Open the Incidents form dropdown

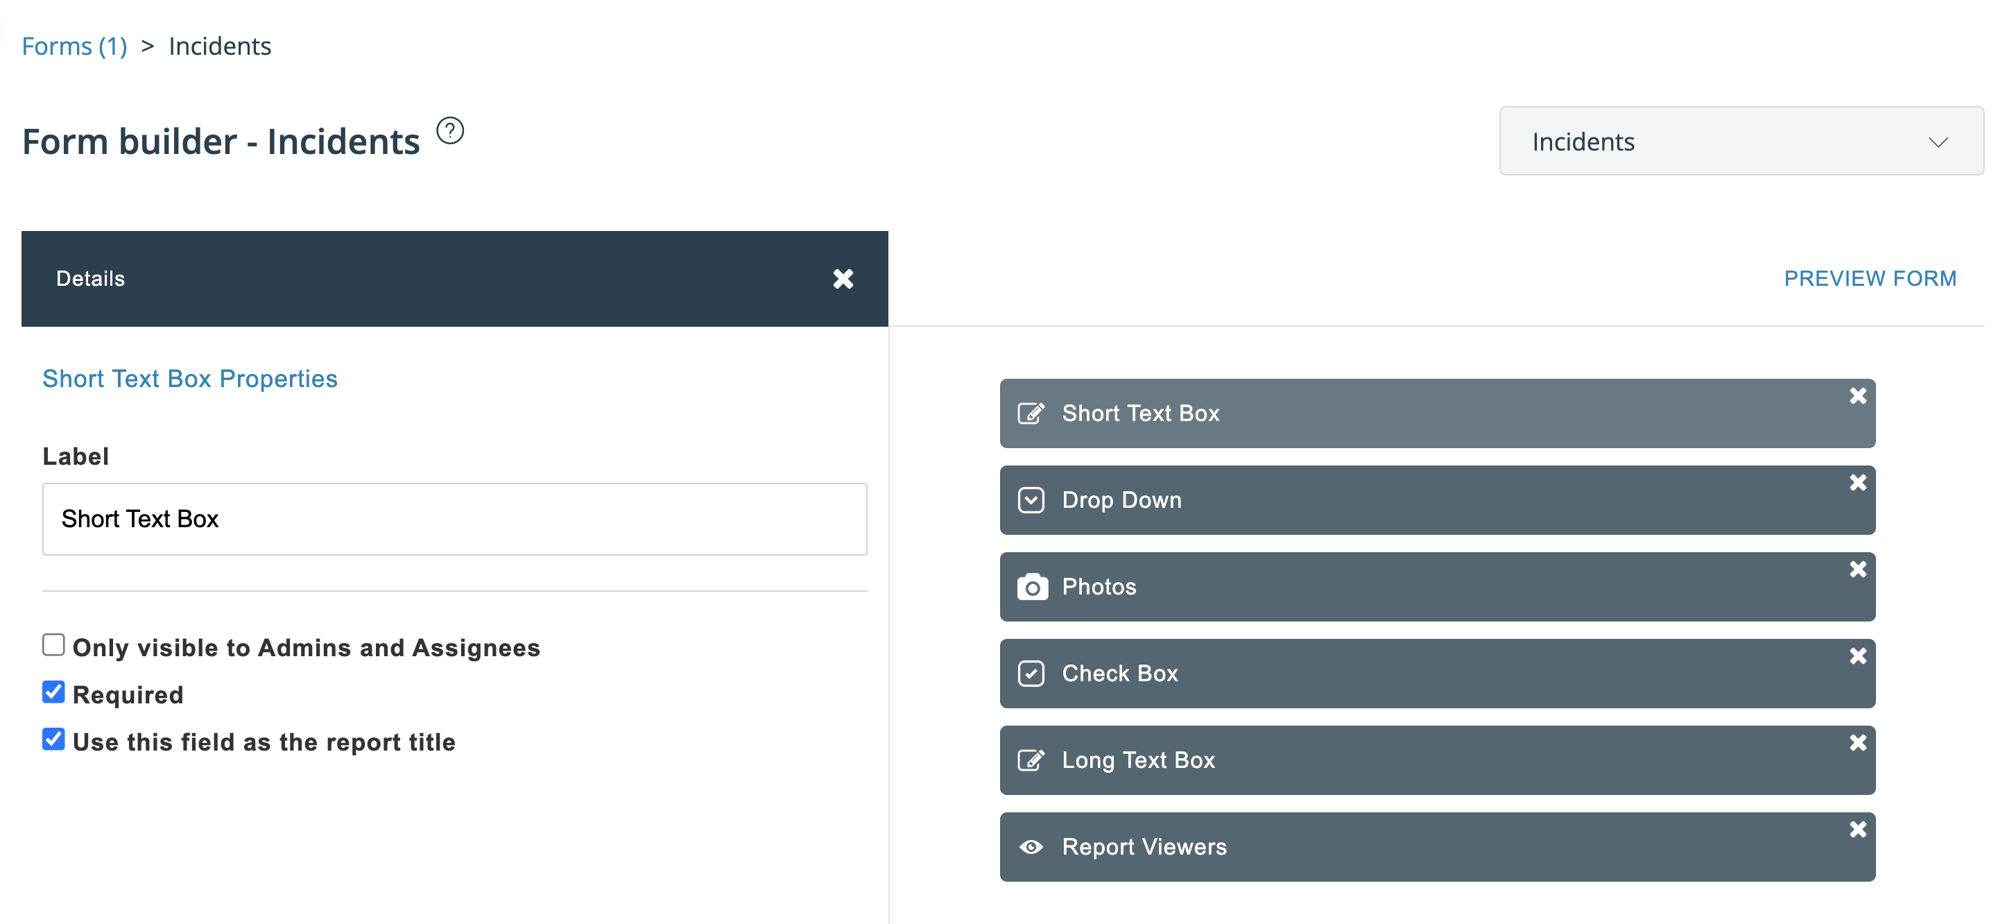[1741, 142]
